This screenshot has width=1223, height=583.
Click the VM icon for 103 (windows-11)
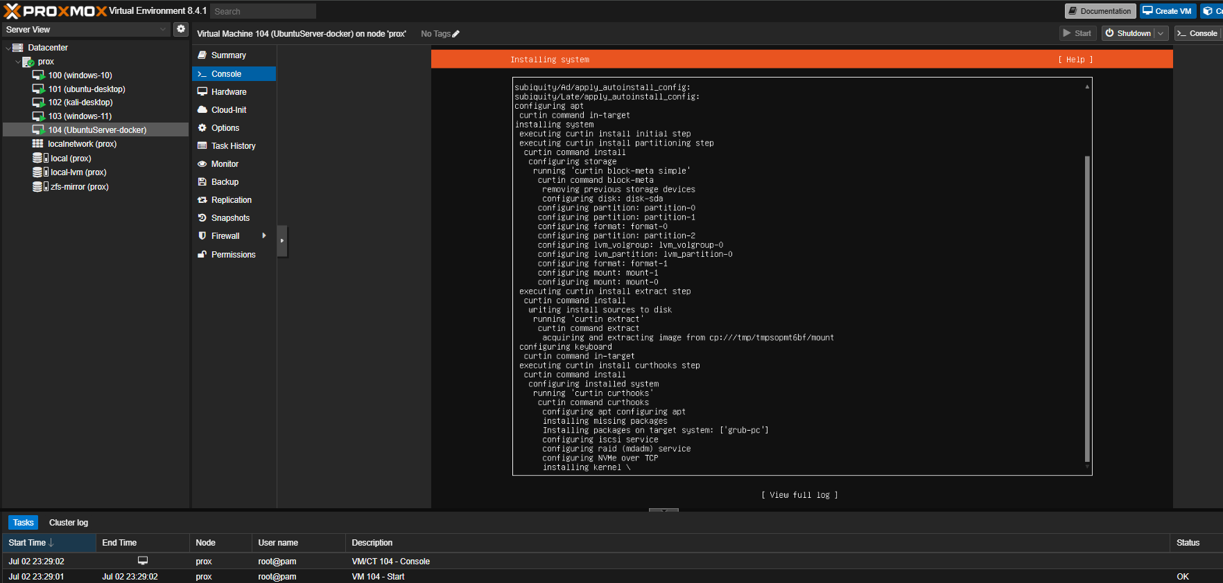(x=39, y=116)
